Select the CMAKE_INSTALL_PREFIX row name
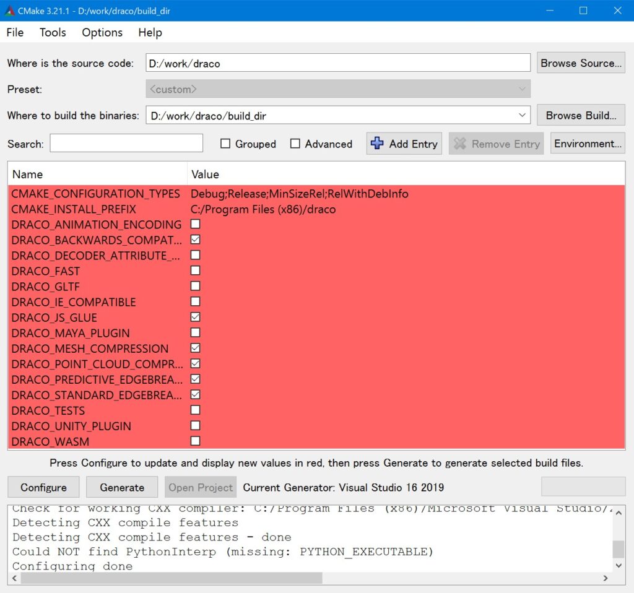 point(74,209)
